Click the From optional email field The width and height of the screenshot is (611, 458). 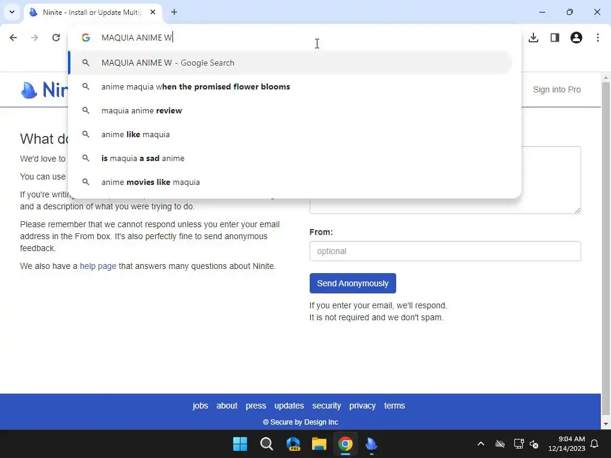click(445, 251)
